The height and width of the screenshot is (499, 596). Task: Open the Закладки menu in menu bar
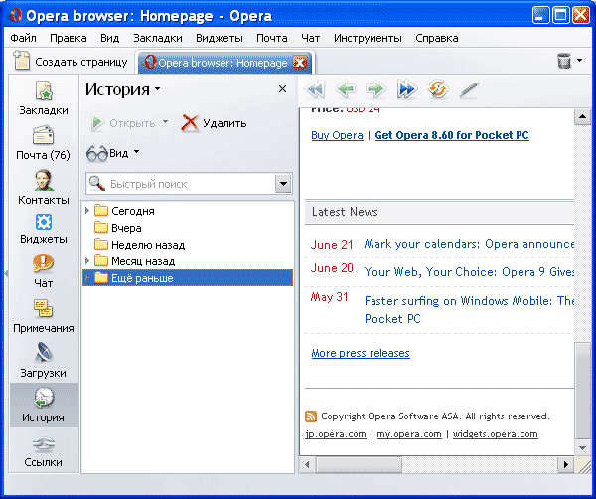pos(158,38)
